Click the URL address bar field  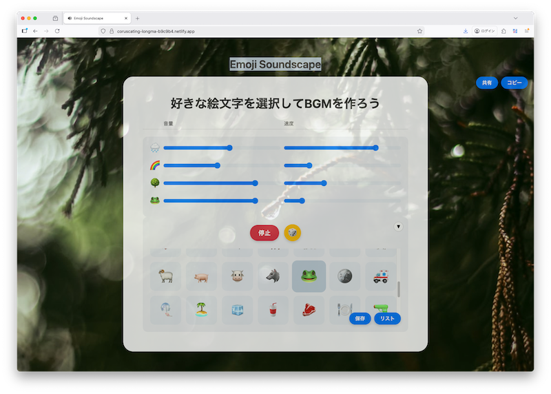(262, 31)
